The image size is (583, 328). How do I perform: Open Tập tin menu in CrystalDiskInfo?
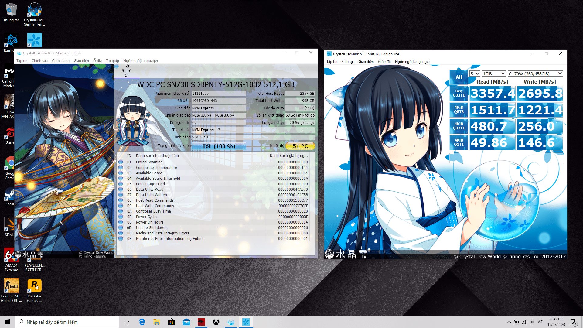coord(22,61)
